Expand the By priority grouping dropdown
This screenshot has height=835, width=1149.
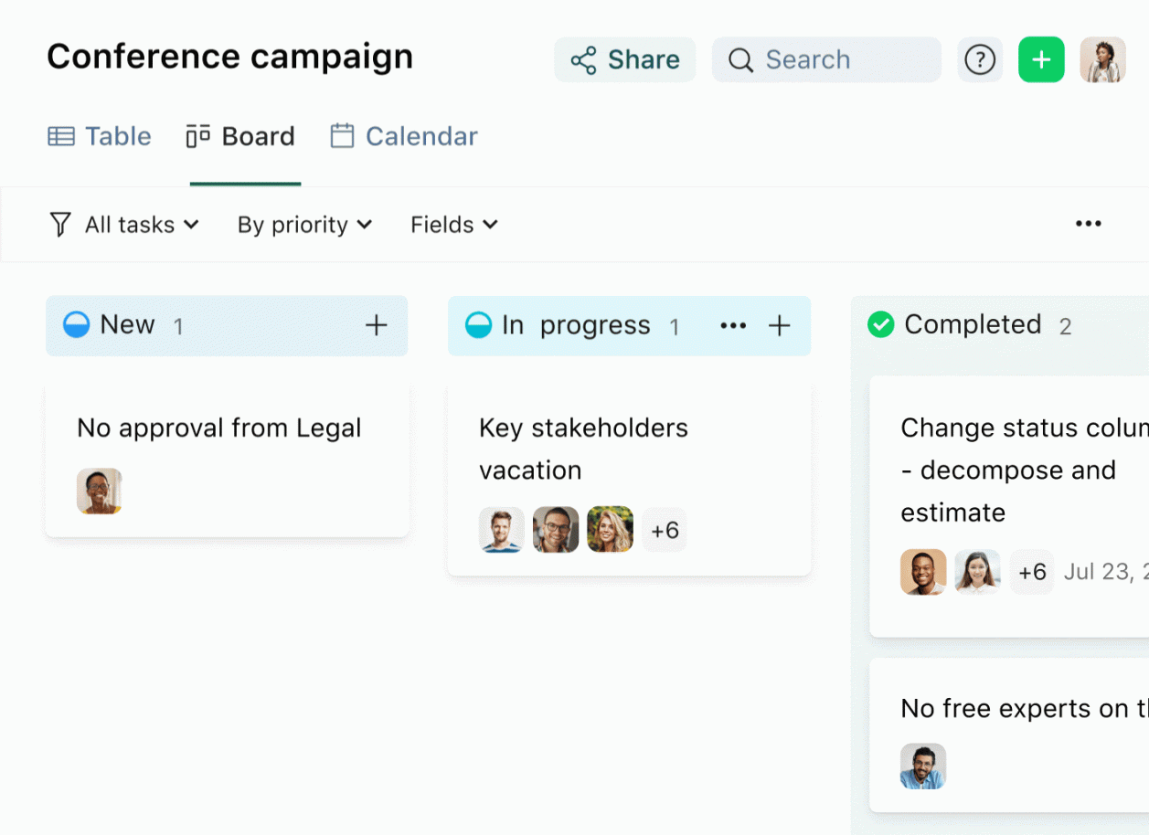click(304, 225)
